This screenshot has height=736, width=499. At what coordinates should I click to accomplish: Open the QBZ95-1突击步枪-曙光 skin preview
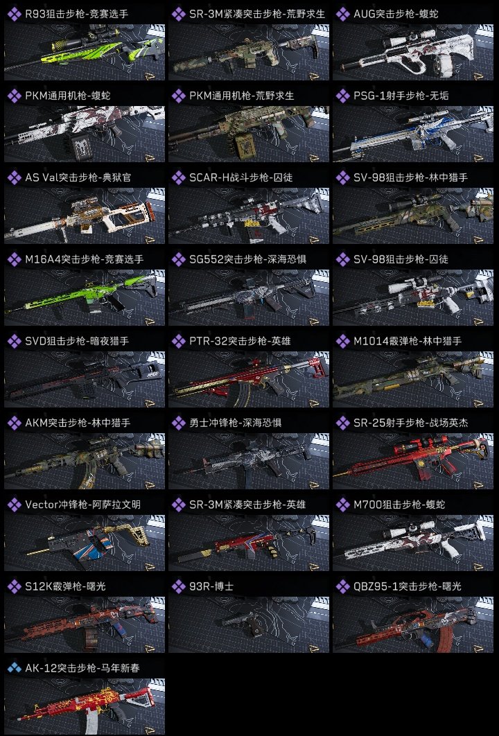coord(413,624)
